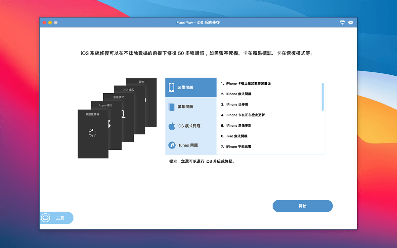The image size is (397, 248).
Task: Open the 裝置問題 category tab
Action: pos(191,88)
